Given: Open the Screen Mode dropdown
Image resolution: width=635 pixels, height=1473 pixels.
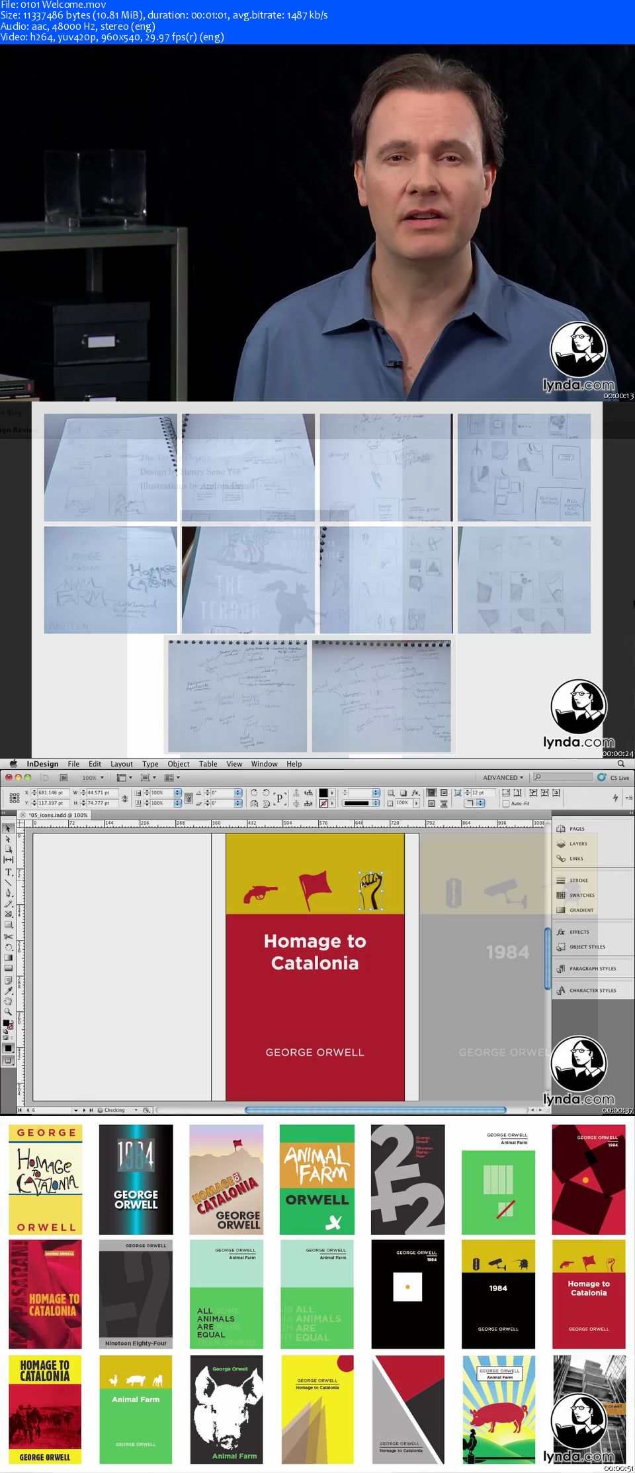Looking at the screenshot, I should (148, 778).
